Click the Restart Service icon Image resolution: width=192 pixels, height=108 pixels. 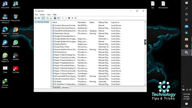pyautogui.click(x=76, y=18)
